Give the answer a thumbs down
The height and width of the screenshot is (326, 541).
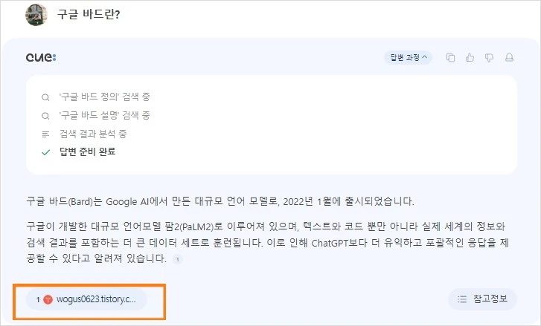(489, 57)
